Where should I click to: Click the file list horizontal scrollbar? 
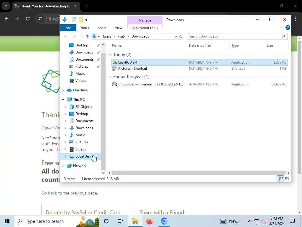(x=198, y=173)
